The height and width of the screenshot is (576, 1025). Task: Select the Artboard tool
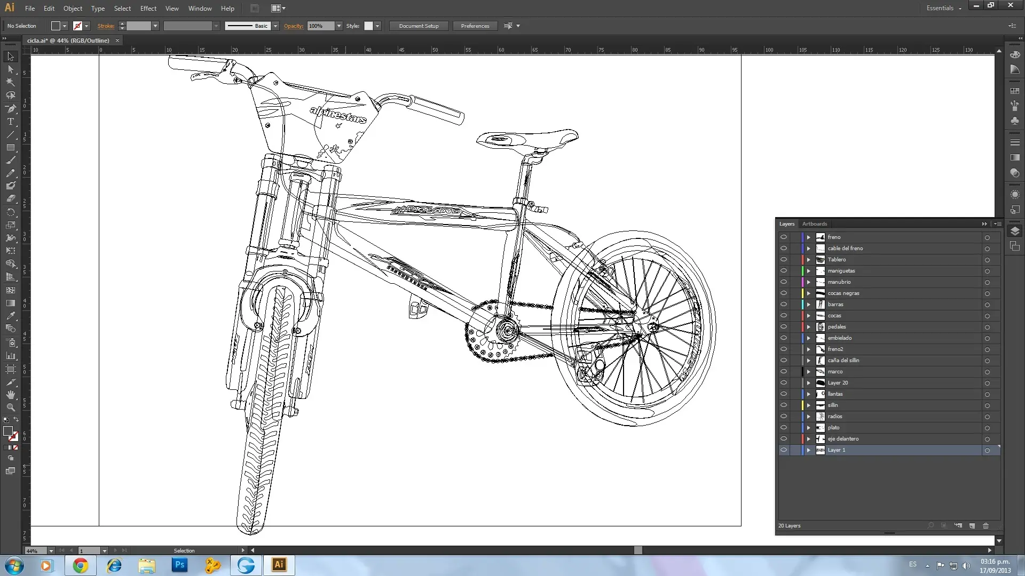click(x=10, y=369)
